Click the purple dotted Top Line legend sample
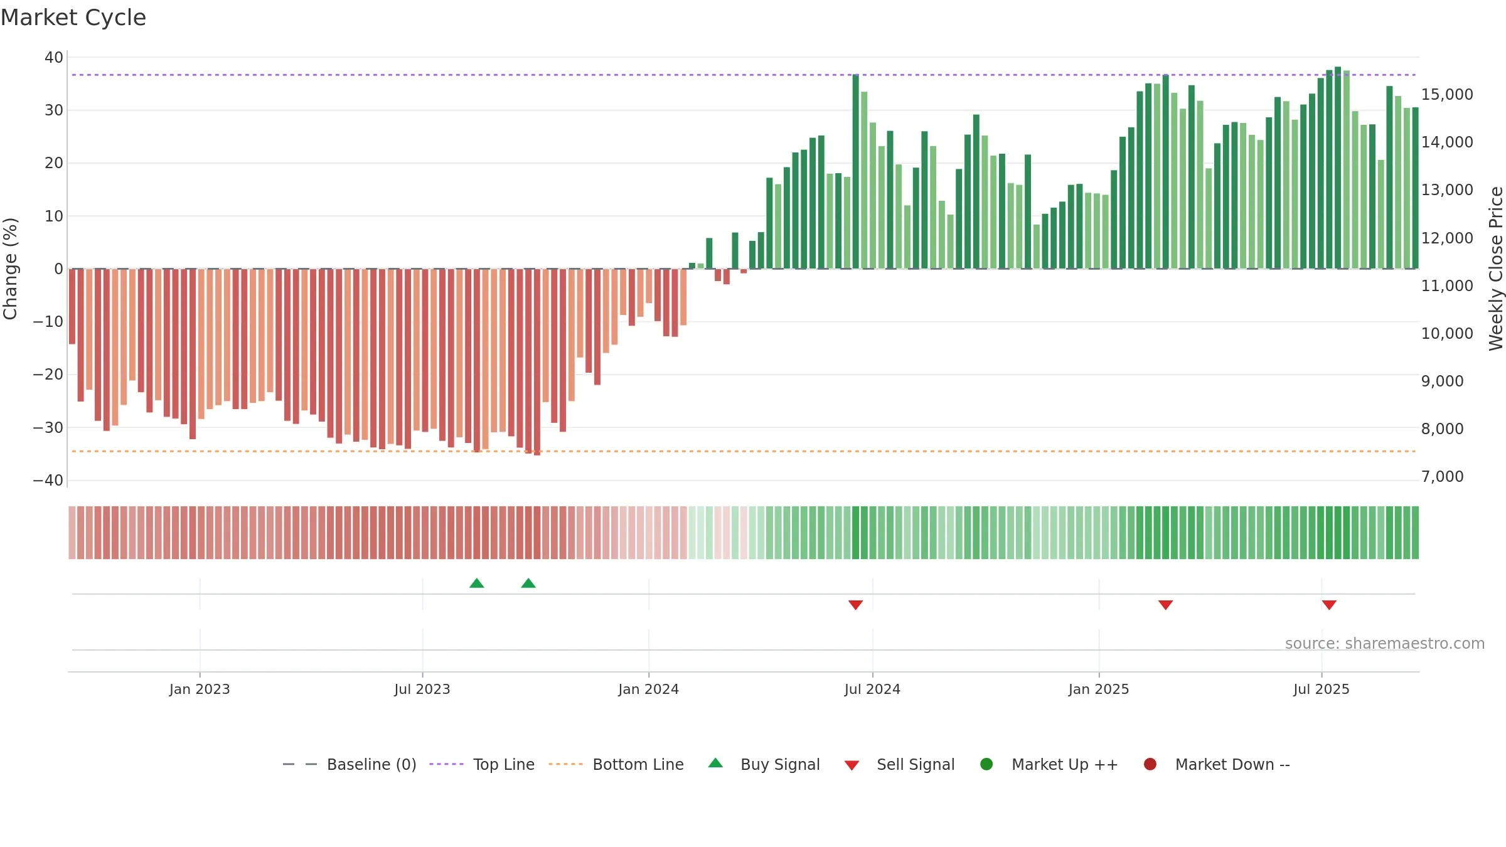 [446, 764]
